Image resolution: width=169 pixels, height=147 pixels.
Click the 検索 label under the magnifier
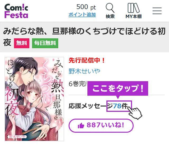coord(110,16)
